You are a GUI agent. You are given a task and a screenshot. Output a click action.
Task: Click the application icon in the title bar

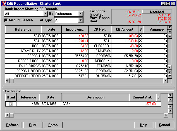4,4
